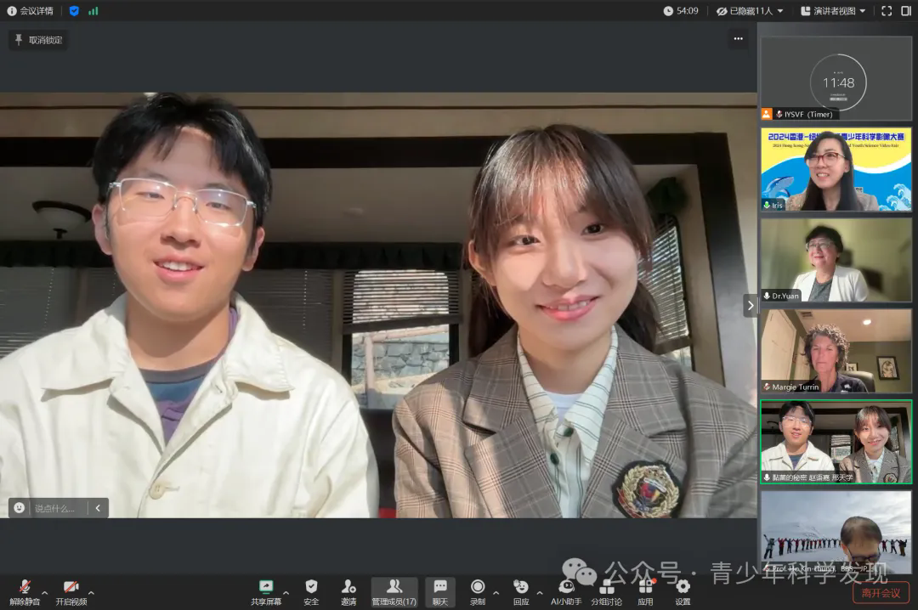Unpin video with 取消锁定 button
Screen dimensions: 918x610
pos(38,40)
